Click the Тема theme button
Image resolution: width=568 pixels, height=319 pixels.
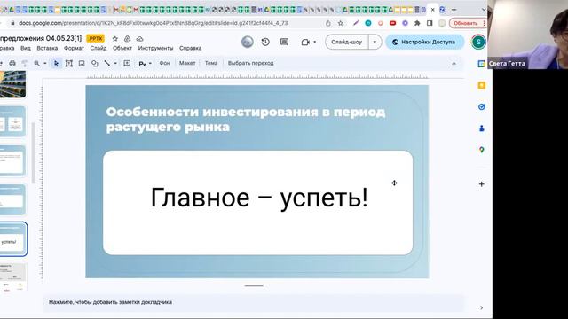click(x=211, y=63)
